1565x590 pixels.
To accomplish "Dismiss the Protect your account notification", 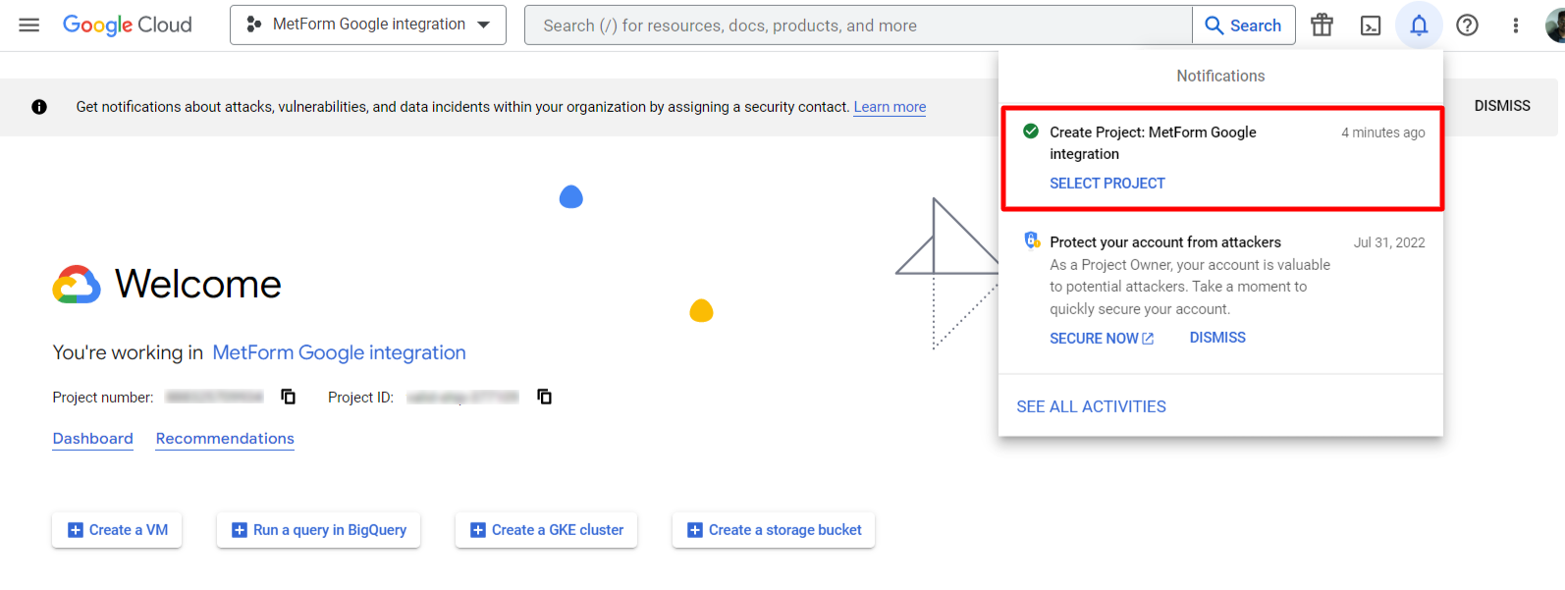I will click(1217, 338).
